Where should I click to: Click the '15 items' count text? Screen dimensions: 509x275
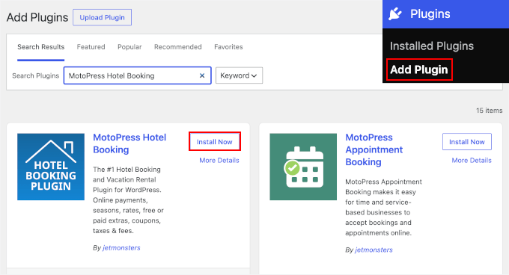tap(490, 111)
